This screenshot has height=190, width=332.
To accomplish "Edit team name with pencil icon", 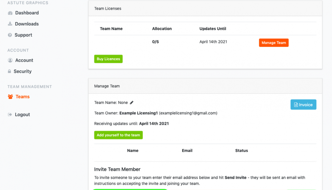I will point(132,102).
